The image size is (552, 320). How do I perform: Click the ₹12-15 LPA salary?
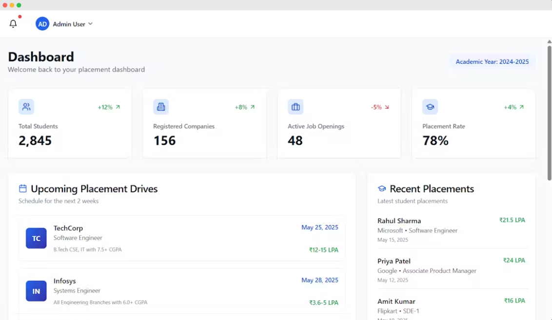click(323, 250)
